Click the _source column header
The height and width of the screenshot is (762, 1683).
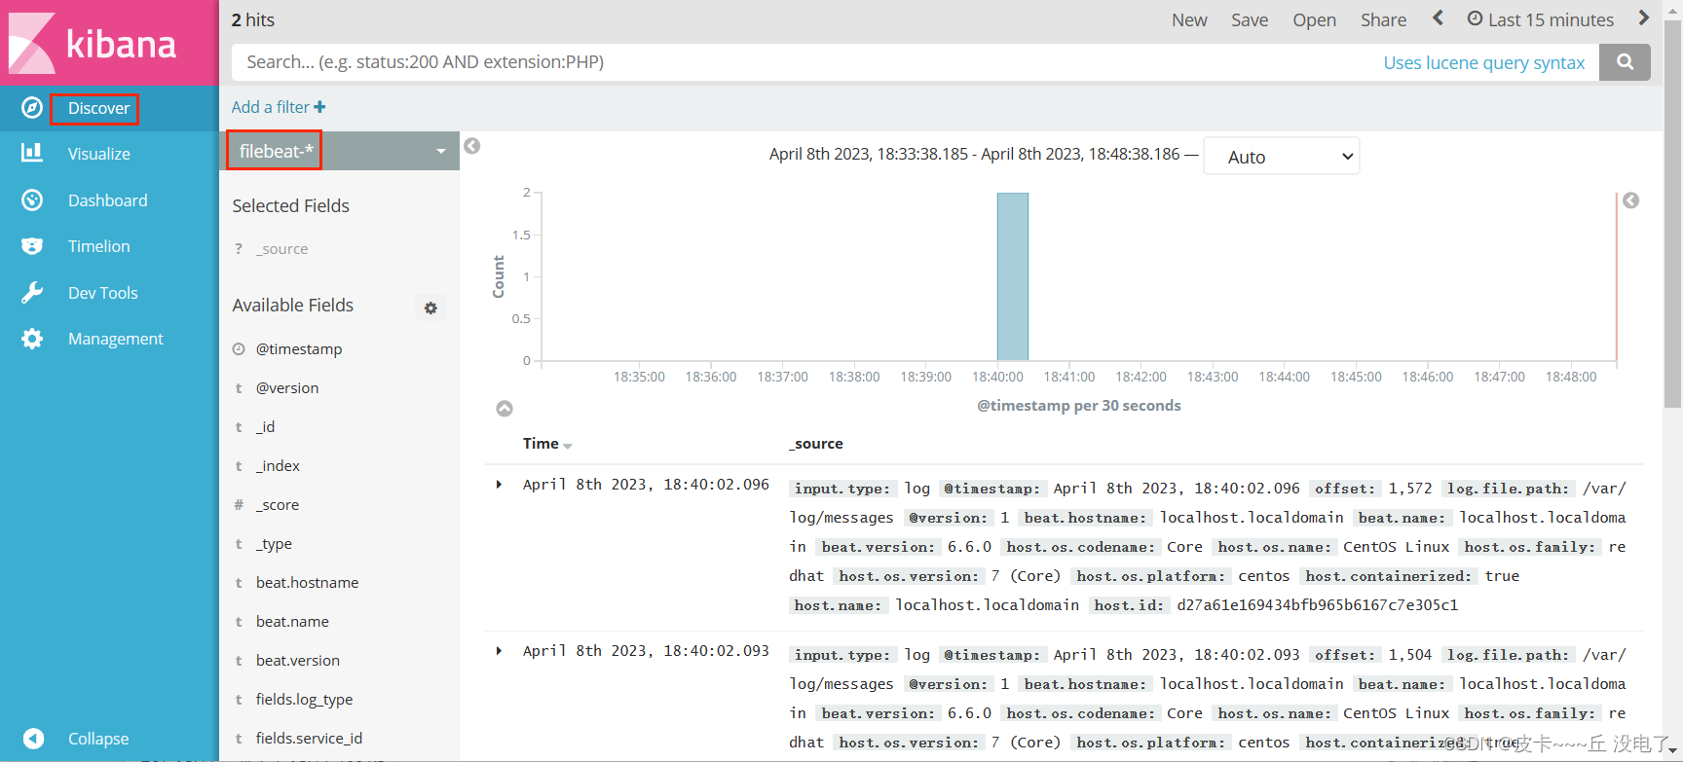pos(816,444)
